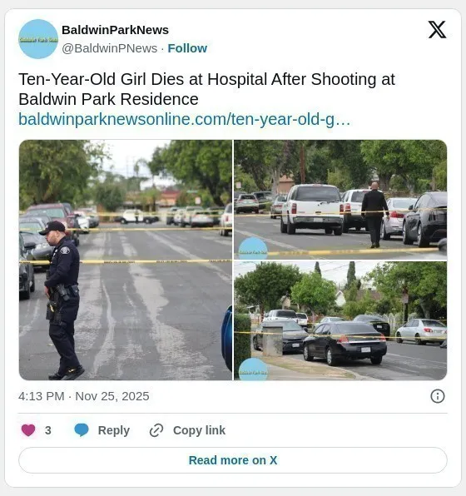The width and height of the screenshot is (466, 496).
Task: Open the baldwinparknewsonline.com article link
Action: tap(185, 119)
